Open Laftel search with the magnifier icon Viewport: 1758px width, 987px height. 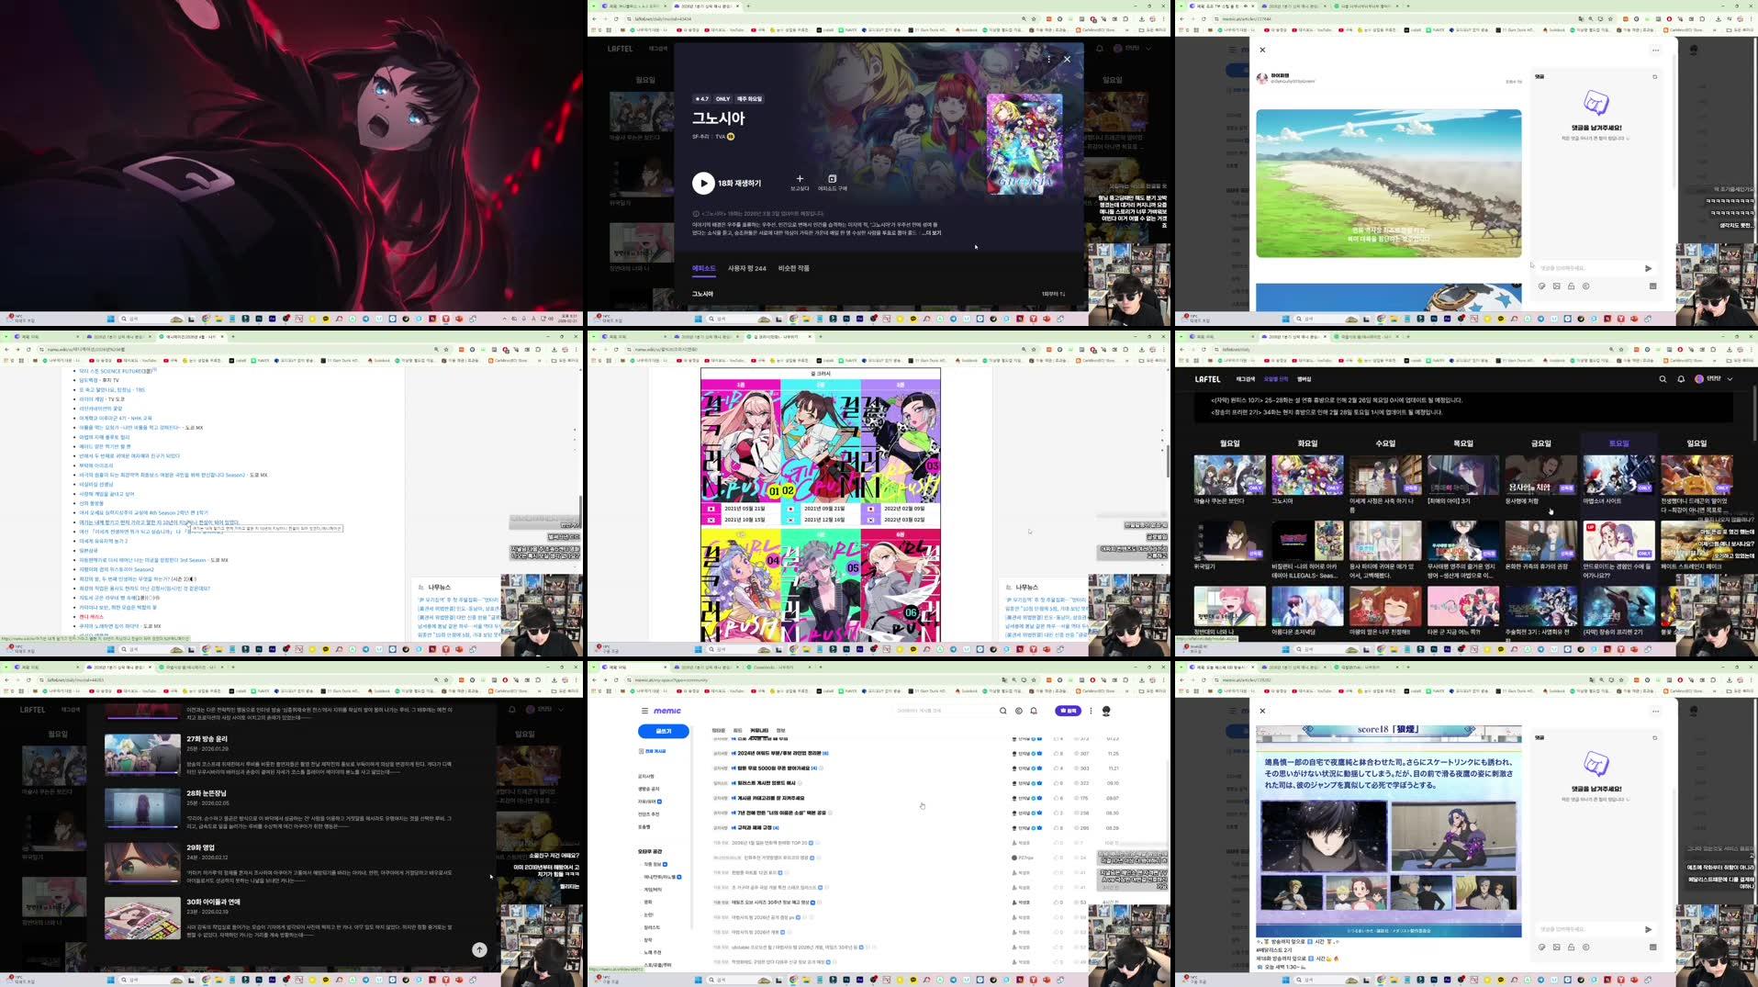click(1662, 378)
